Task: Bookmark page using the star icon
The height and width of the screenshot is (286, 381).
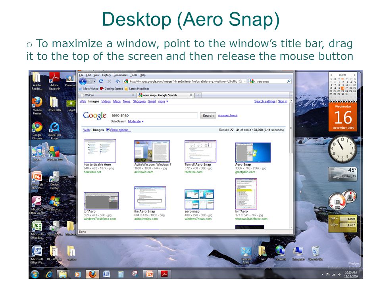Action: coord(241,81)
